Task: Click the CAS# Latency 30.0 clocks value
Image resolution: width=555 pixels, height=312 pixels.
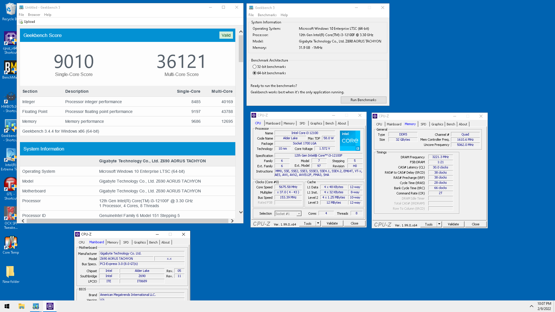Action: coord(440,168)
